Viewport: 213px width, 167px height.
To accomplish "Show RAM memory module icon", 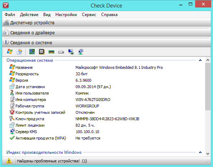I will [x=51, y=52].
